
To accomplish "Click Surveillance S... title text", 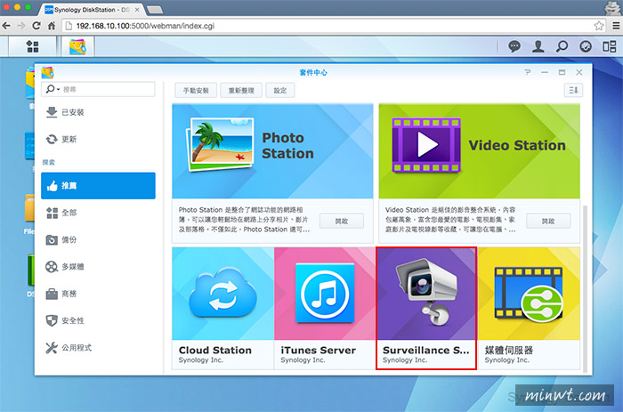I will [x=426, y=350].
